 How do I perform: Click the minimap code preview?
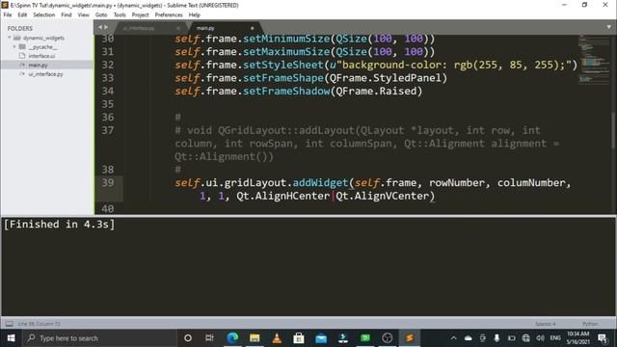point(594,59)
